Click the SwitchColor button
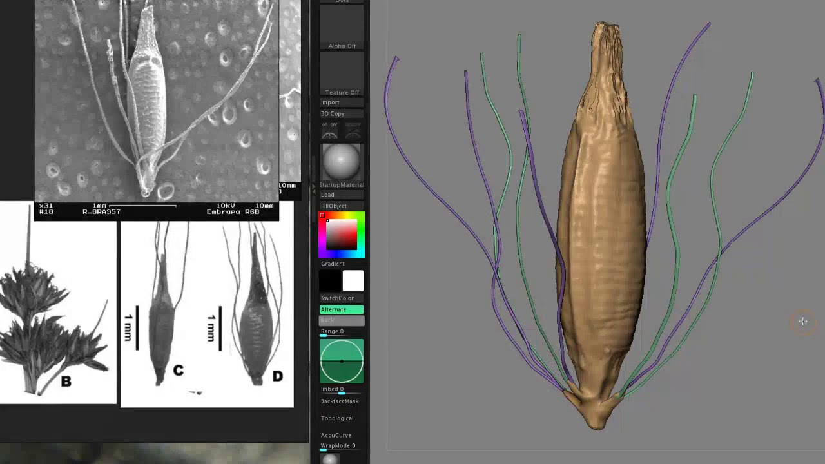Screen dimensions: 825x464 (x=342, y=298)
